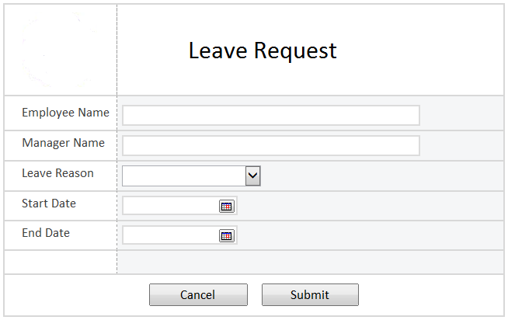Select the End Date label
This screenshot has height=320, width=508.
[46, 232]
